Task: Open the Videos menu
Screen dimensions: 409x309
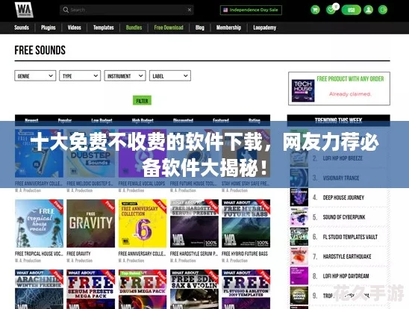Action: pyautogui.click(x=75, y=28)
